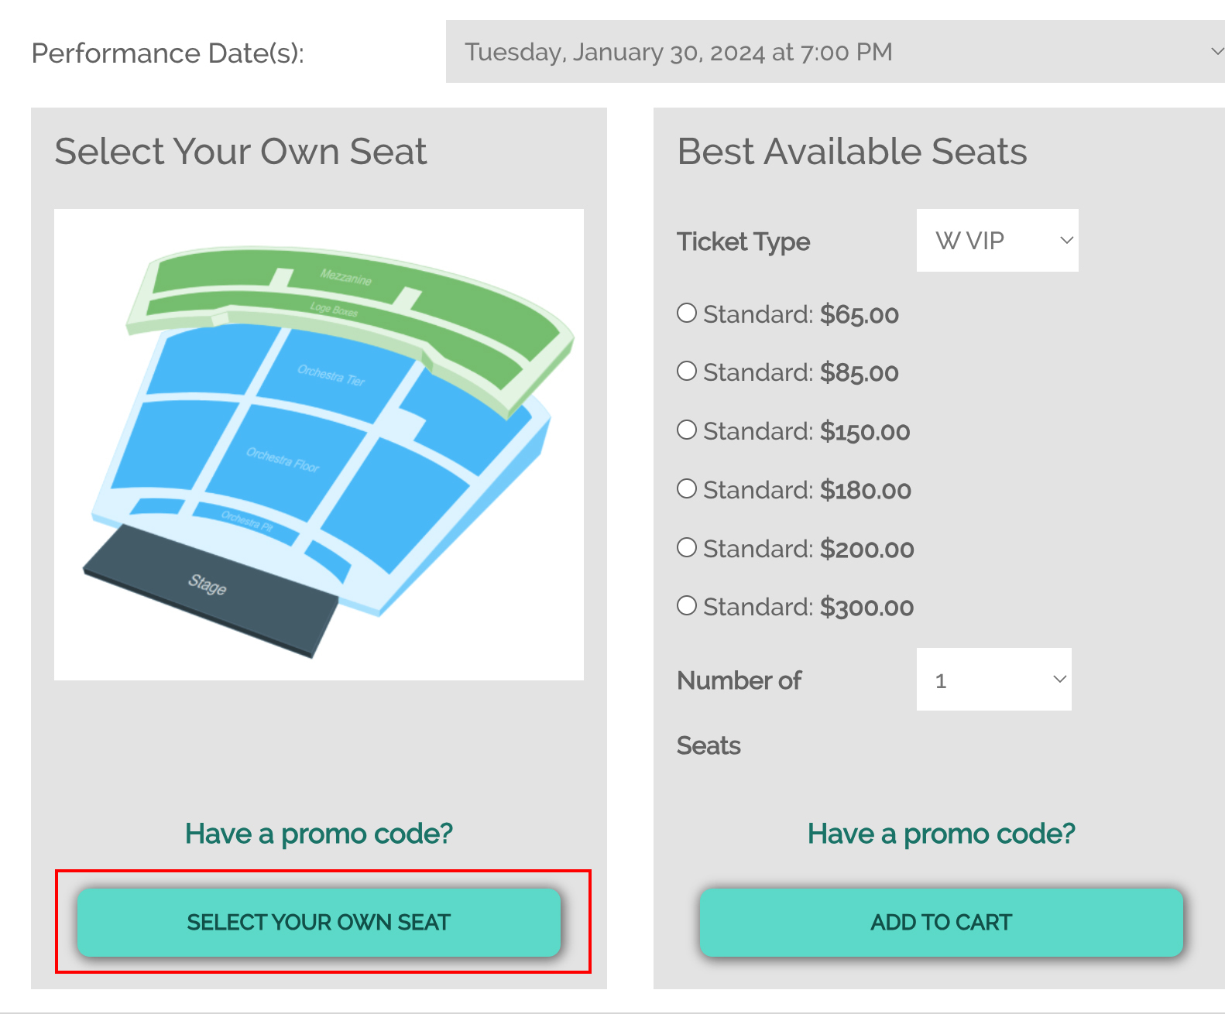Image resolution: width=1225 pixels, height=1014 pixels.
Task: Open the Number of Seats dropdown
Action: click(993, 680)
